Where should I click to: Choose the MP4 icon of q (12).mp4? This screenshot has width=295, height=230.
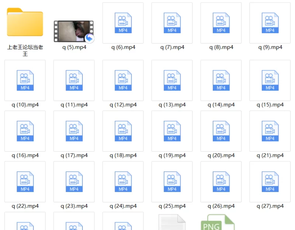pos(123,80)
